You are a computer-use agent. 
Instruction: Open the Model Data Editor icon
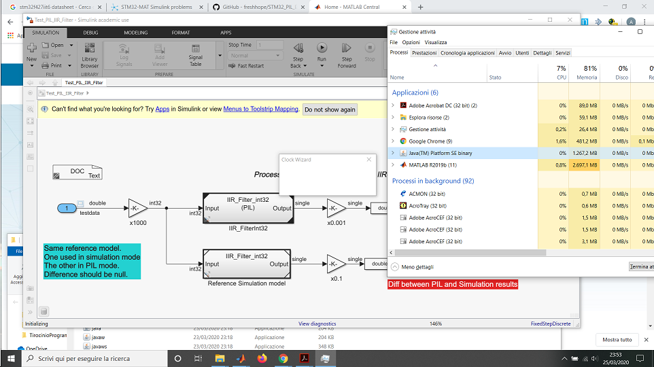click(44, 311)
